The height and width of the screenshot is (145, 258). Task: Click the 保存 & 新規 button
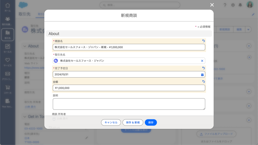(133, 123)
